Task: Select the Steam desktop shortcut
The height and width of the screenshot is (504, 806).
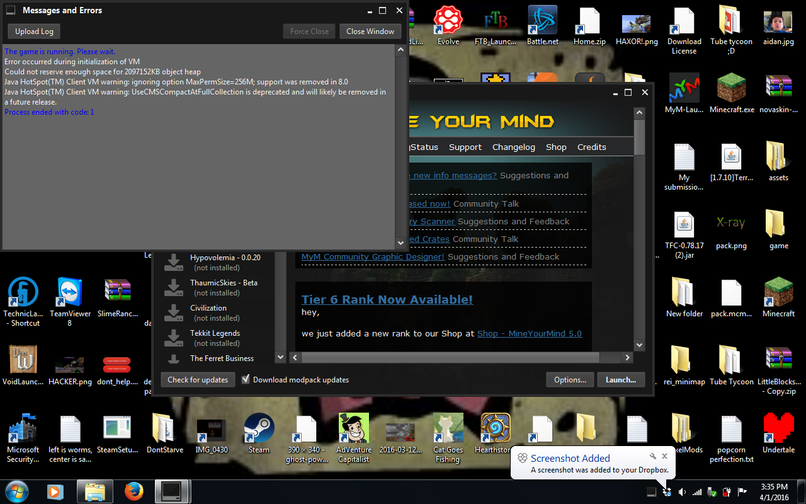Action: click(259, 433)
